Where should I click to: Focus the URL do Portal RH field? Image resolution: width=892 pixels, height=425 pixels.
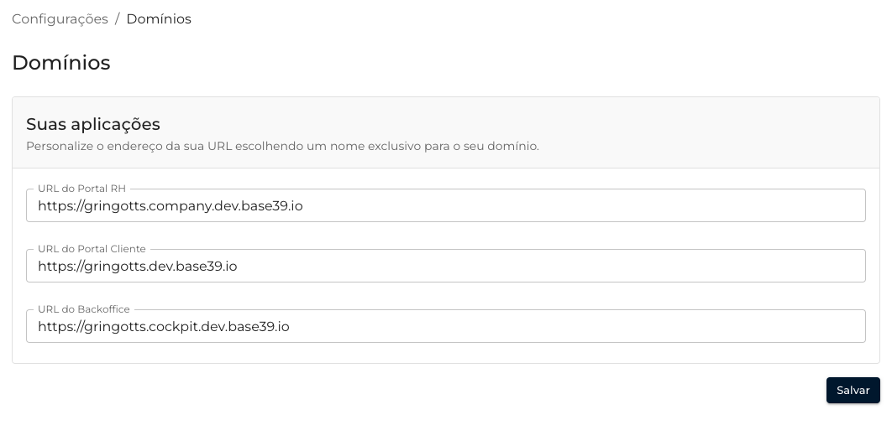click(445, 205)
